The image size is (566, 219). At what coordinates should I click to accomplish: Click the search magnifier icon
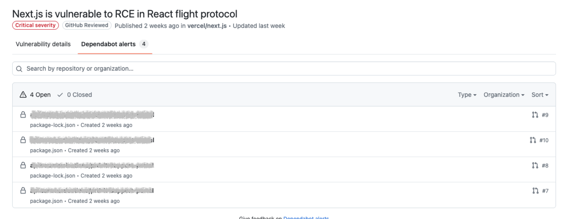click(19, 69)
